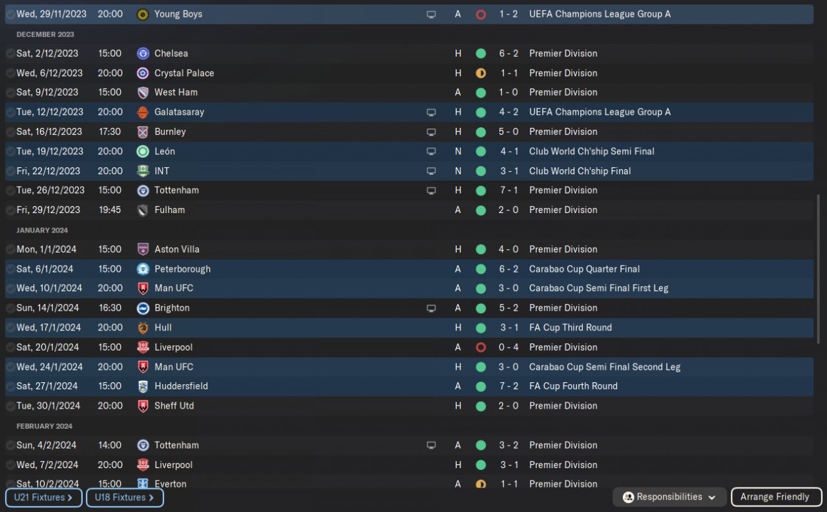Click red loss indicator for Liverpool away match
Screen dimensions: 827x512
pyautogui.click(x=481, y=347)
